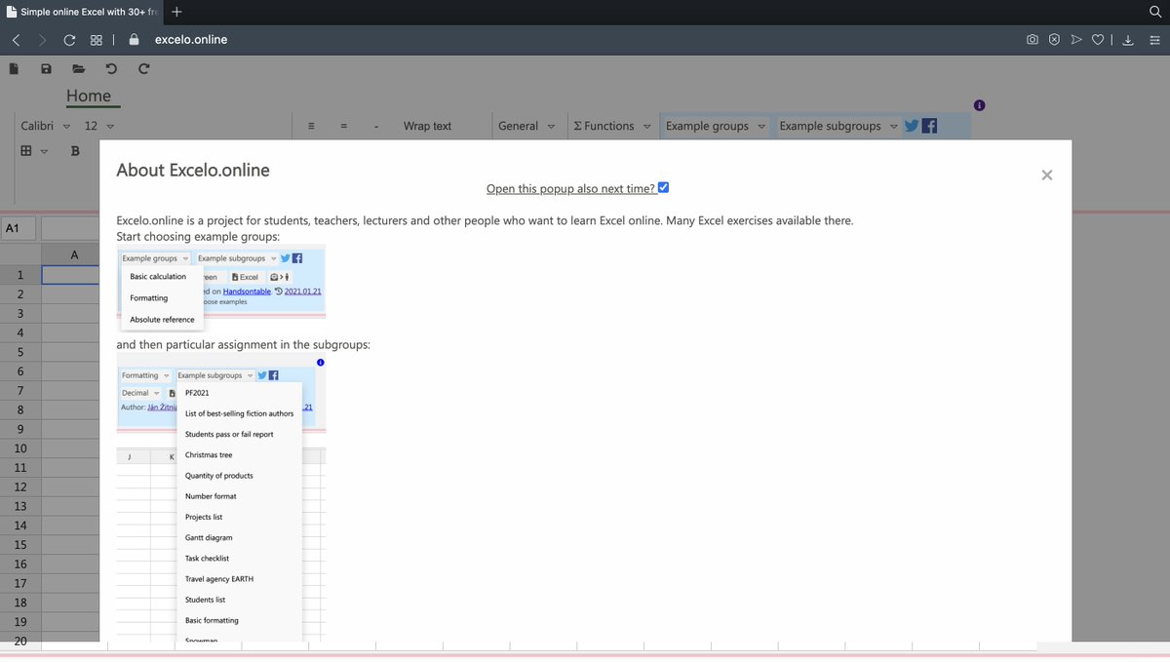Create a new blank spreadsheet
1170x662 pixels.
point(14,68)
